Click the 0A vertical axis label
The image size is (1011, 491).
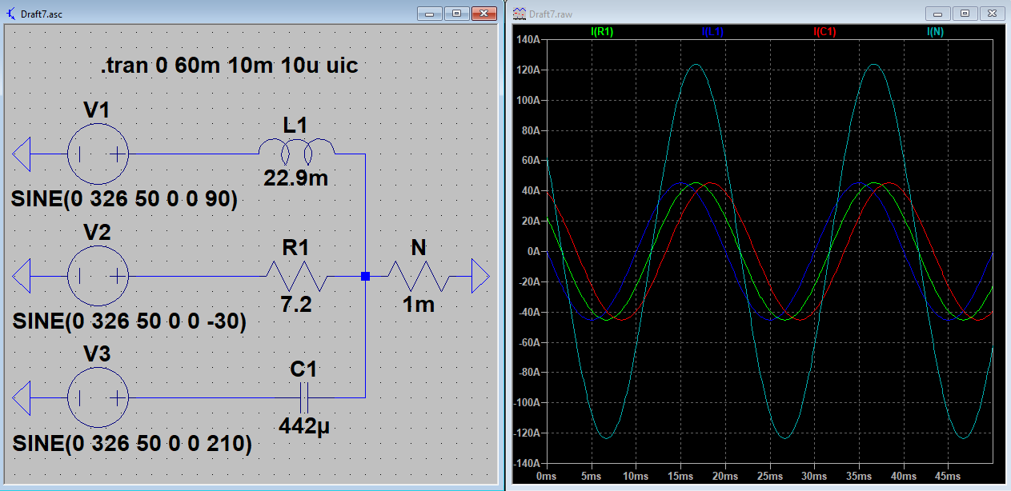tap(535, 251)
